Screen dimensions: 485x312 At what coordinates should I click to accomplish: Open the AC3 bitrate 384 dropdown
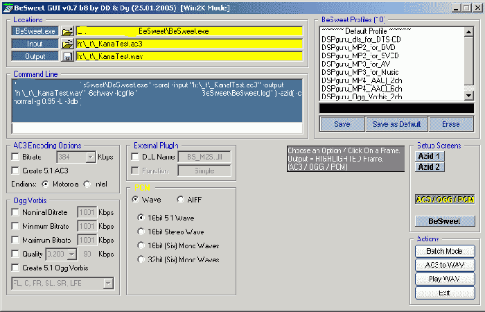click(x=90, y=158)
